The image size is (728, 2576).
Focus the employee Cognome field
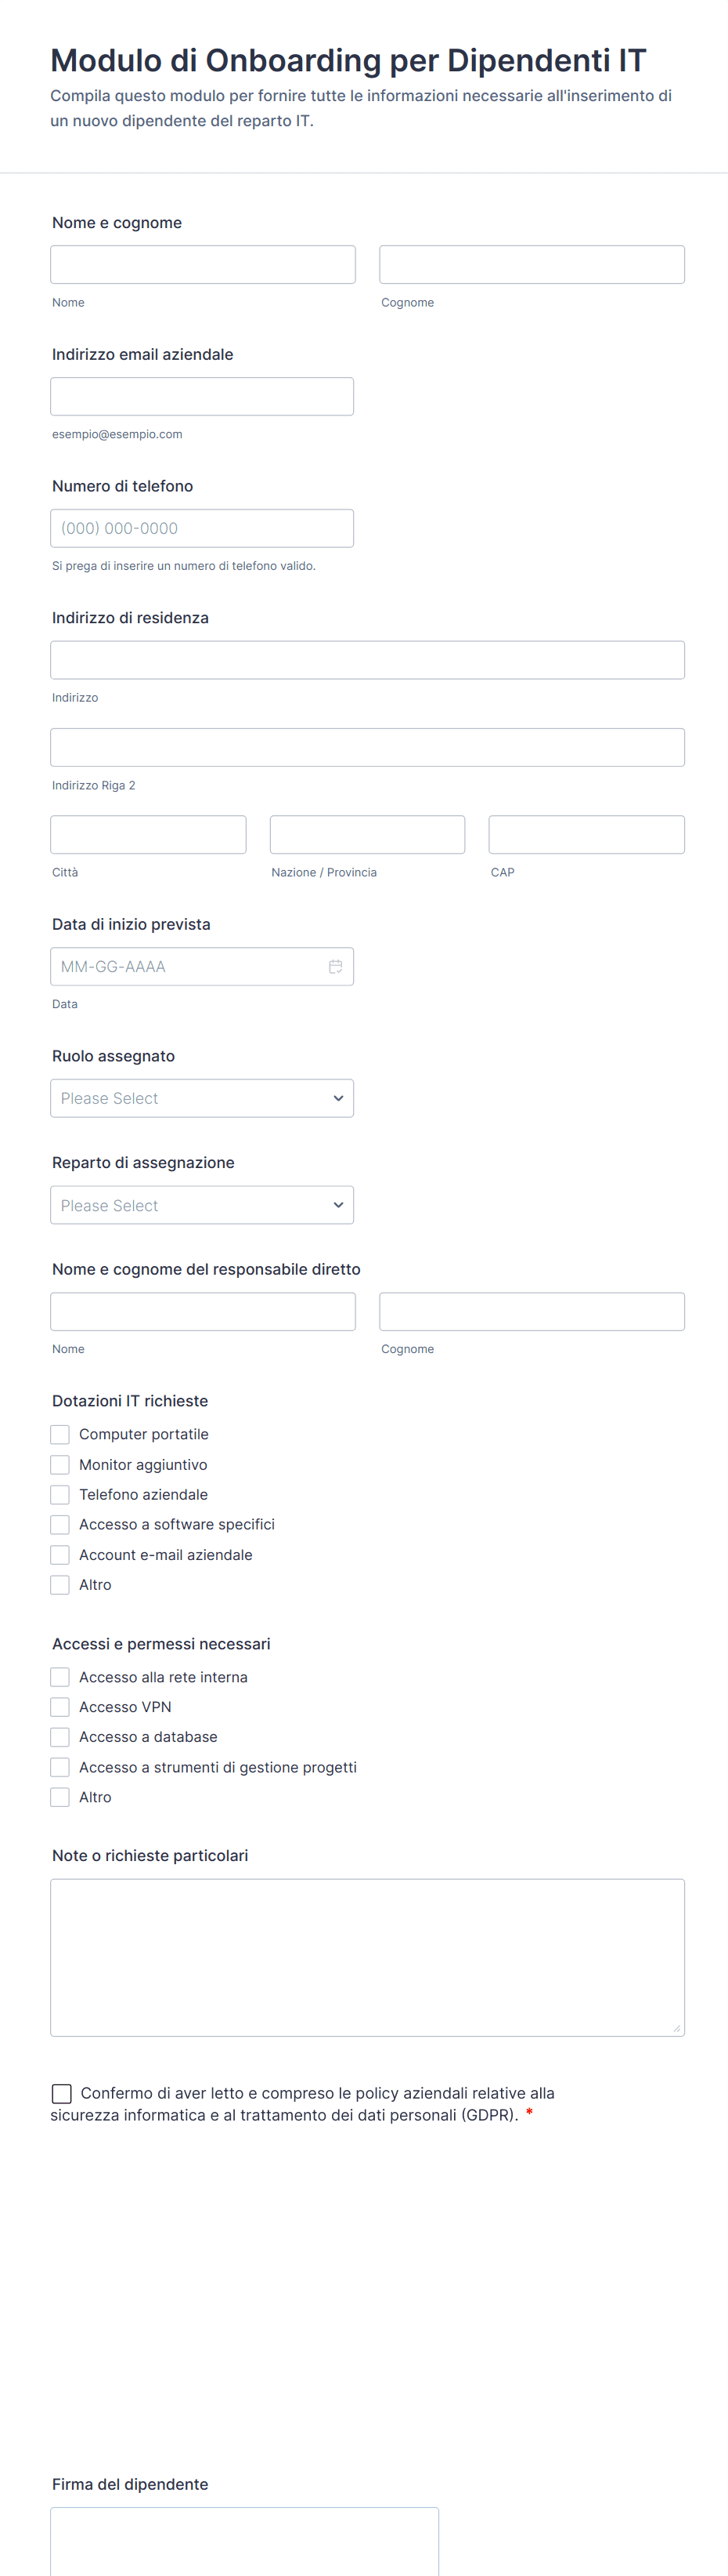pos(532,265)
